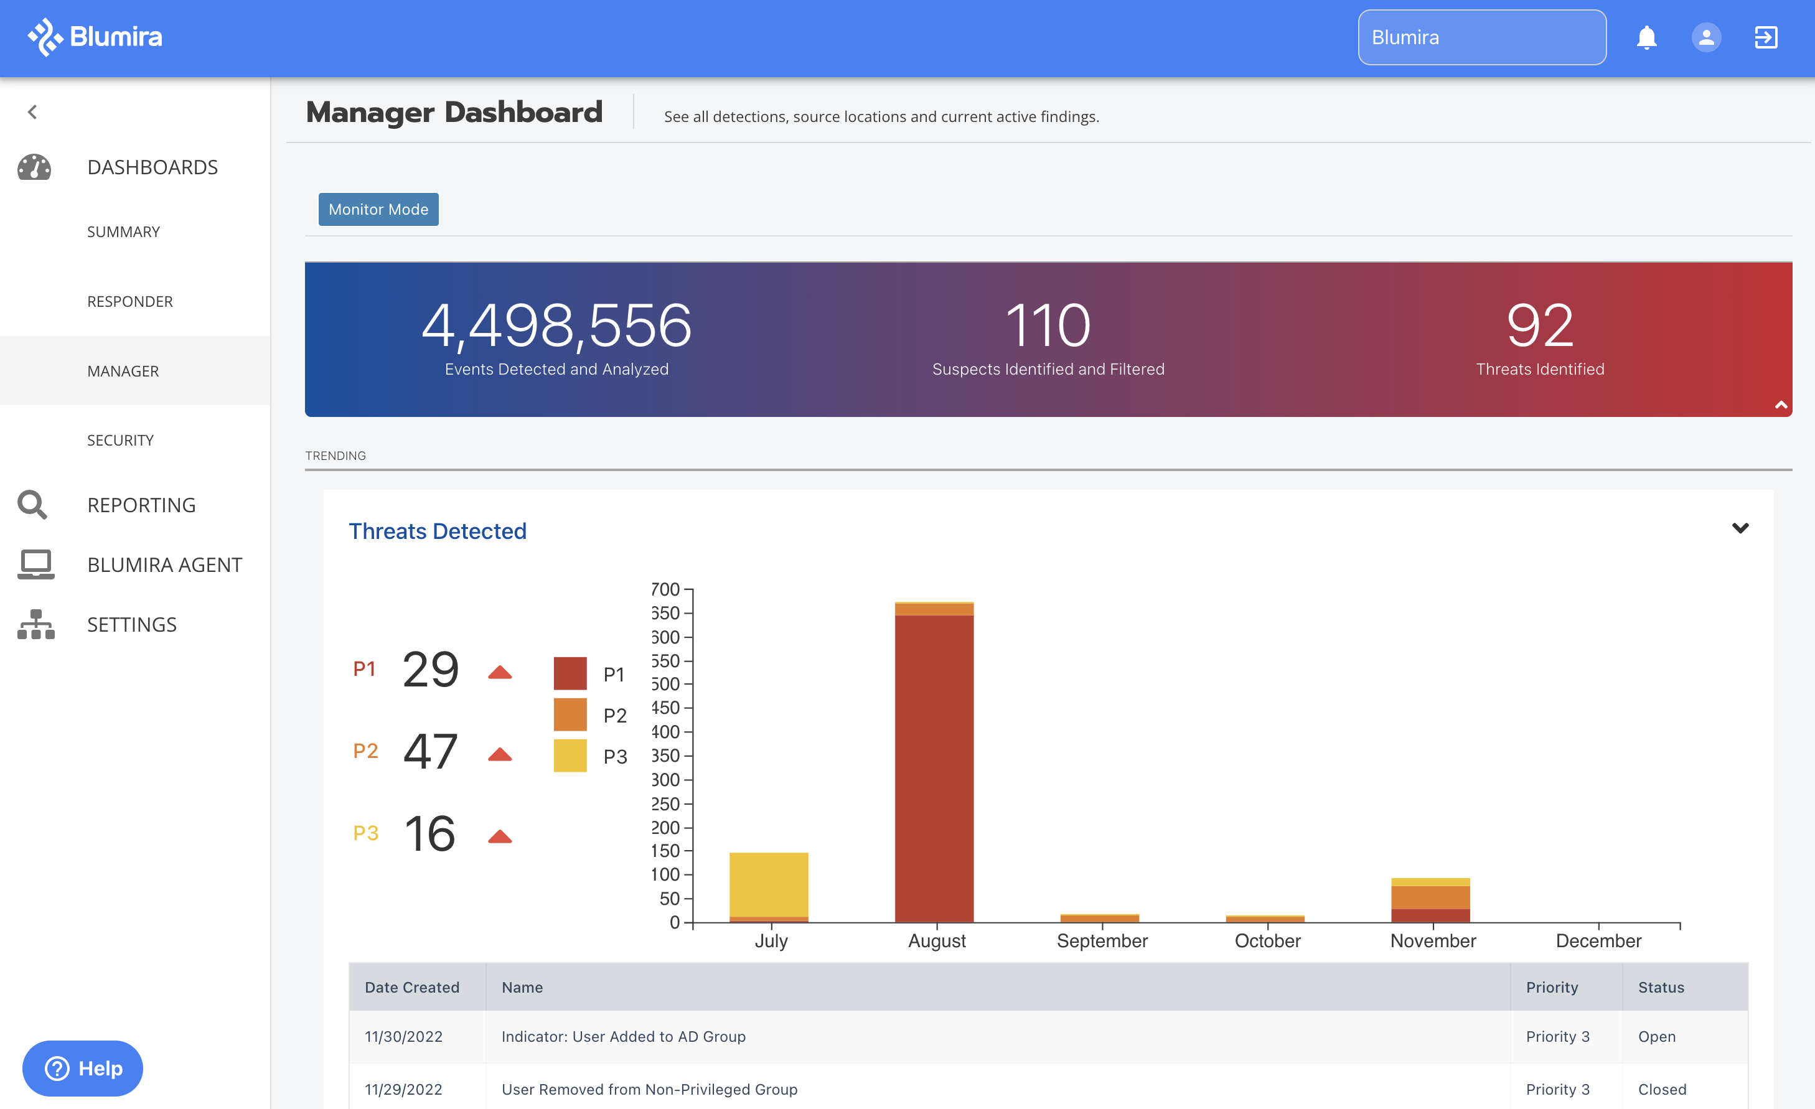Click the P3 yellow legend swatch
Image resolution: width=1815 pixels, height=1109 pixels.
tap(570, 756)
